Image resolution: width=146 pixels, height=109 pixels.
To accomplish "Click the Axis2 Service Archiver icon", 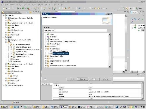I will 51,53.
